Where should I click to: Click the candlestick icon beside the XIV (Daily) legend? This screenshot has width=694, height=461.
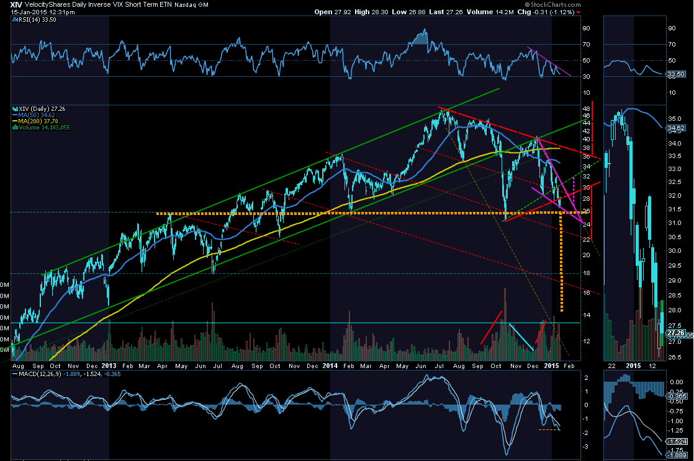[x=15, y=108]
